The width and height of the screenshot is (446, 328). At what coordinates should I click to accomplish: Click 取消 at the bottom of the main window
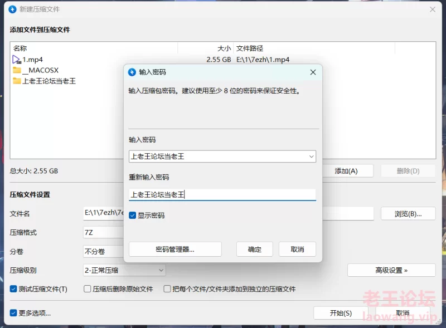point(403,313)
